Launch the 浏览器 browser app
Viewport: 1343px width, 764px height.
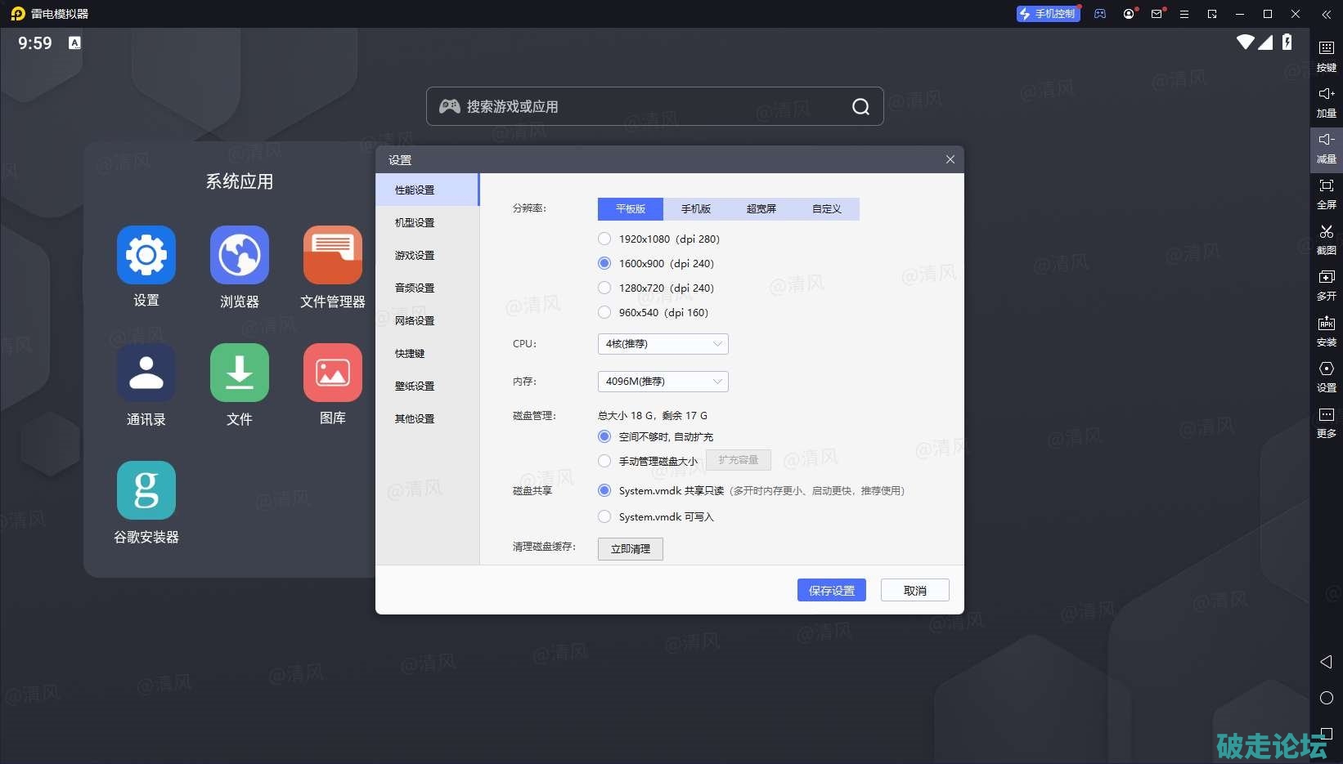coord(240,256)
